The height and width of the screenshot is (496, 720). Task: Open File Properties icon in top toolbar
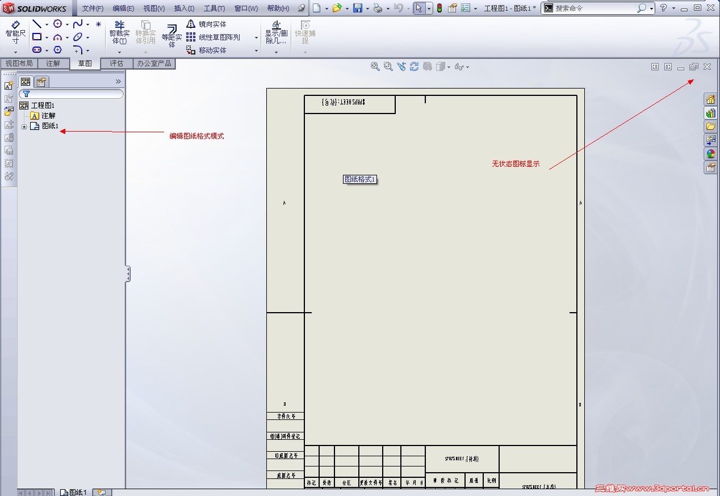pos(453,8)
